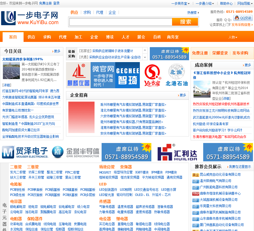The height and width of the screenshot is (231, 254).
Task: Open QQ交谈 chat icon
Action: pos(243,18)
